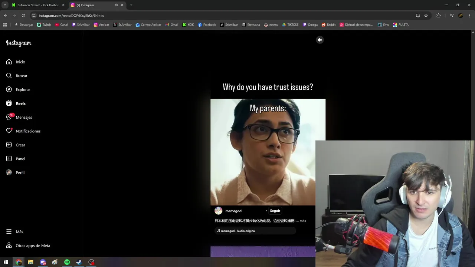The width and height of the screenshot is (475, 267).
Task: Mute the reel audio speaker button
Action: (x=320, y=40)
